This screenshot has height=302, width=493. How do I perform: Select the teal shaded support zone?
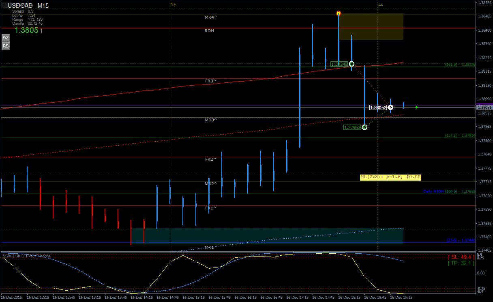click(x=268, y=236)
